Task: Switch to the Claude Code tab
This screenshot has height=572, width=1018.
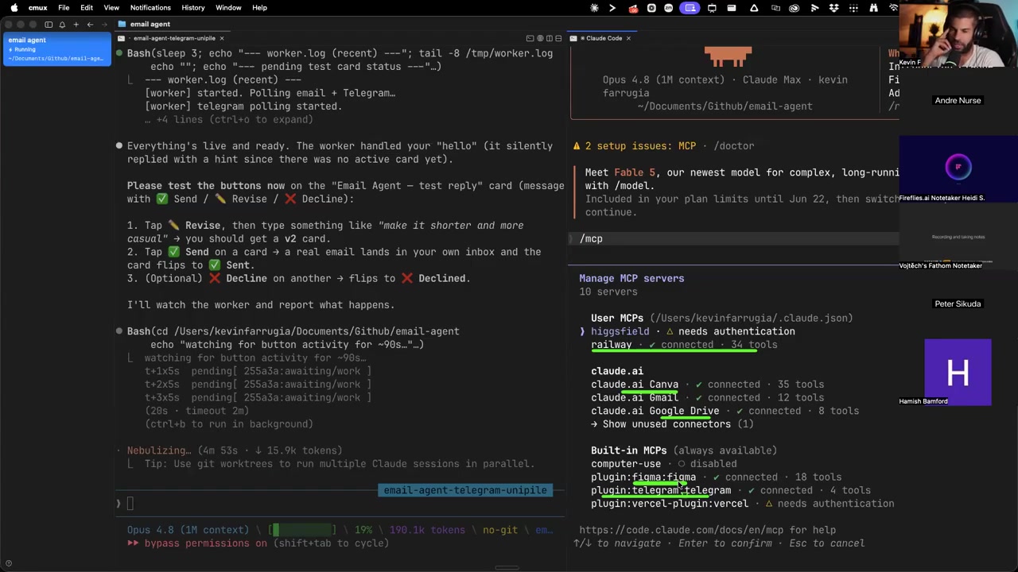Action: (x=604, y=38)
